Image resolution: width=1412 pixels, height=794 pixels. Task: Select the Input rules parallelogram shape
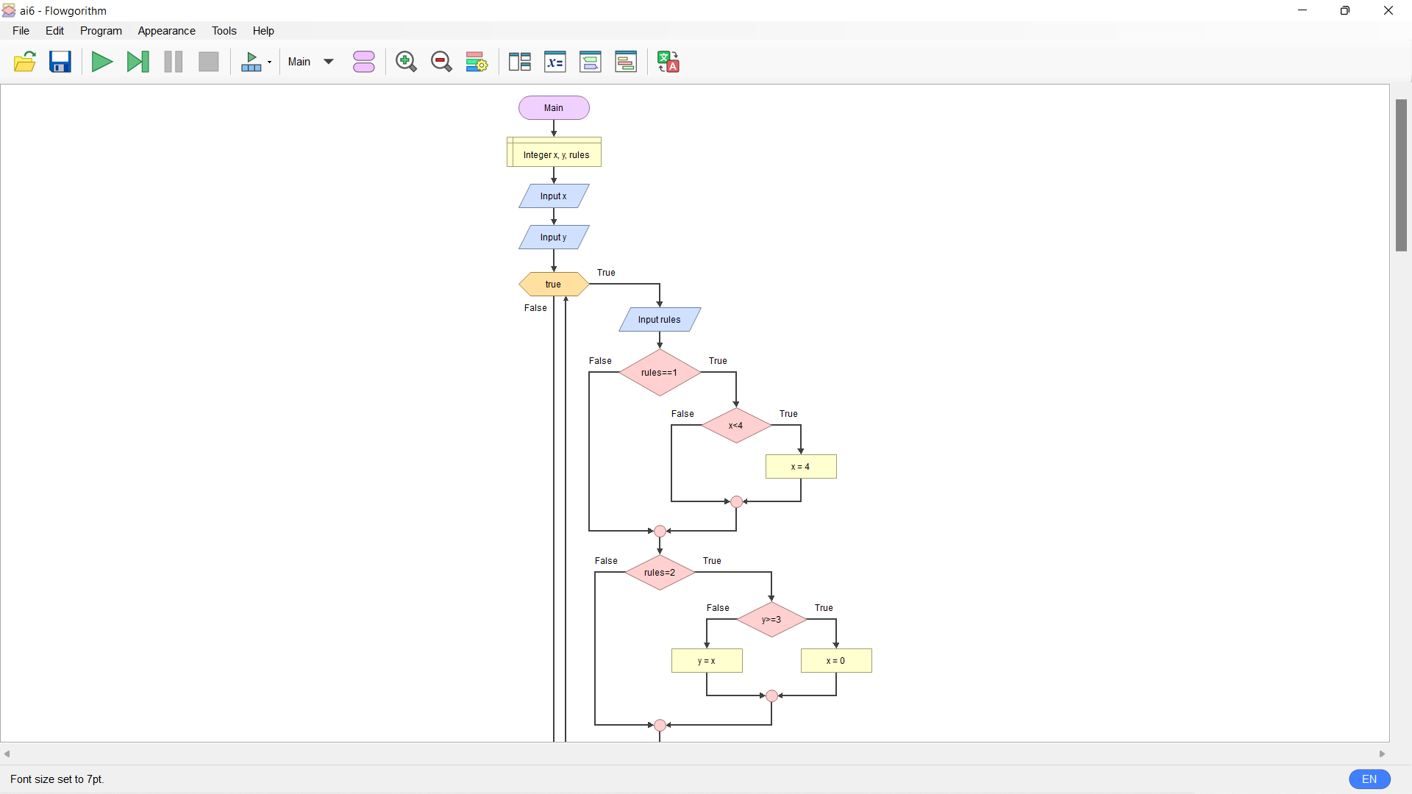[660, 319]
